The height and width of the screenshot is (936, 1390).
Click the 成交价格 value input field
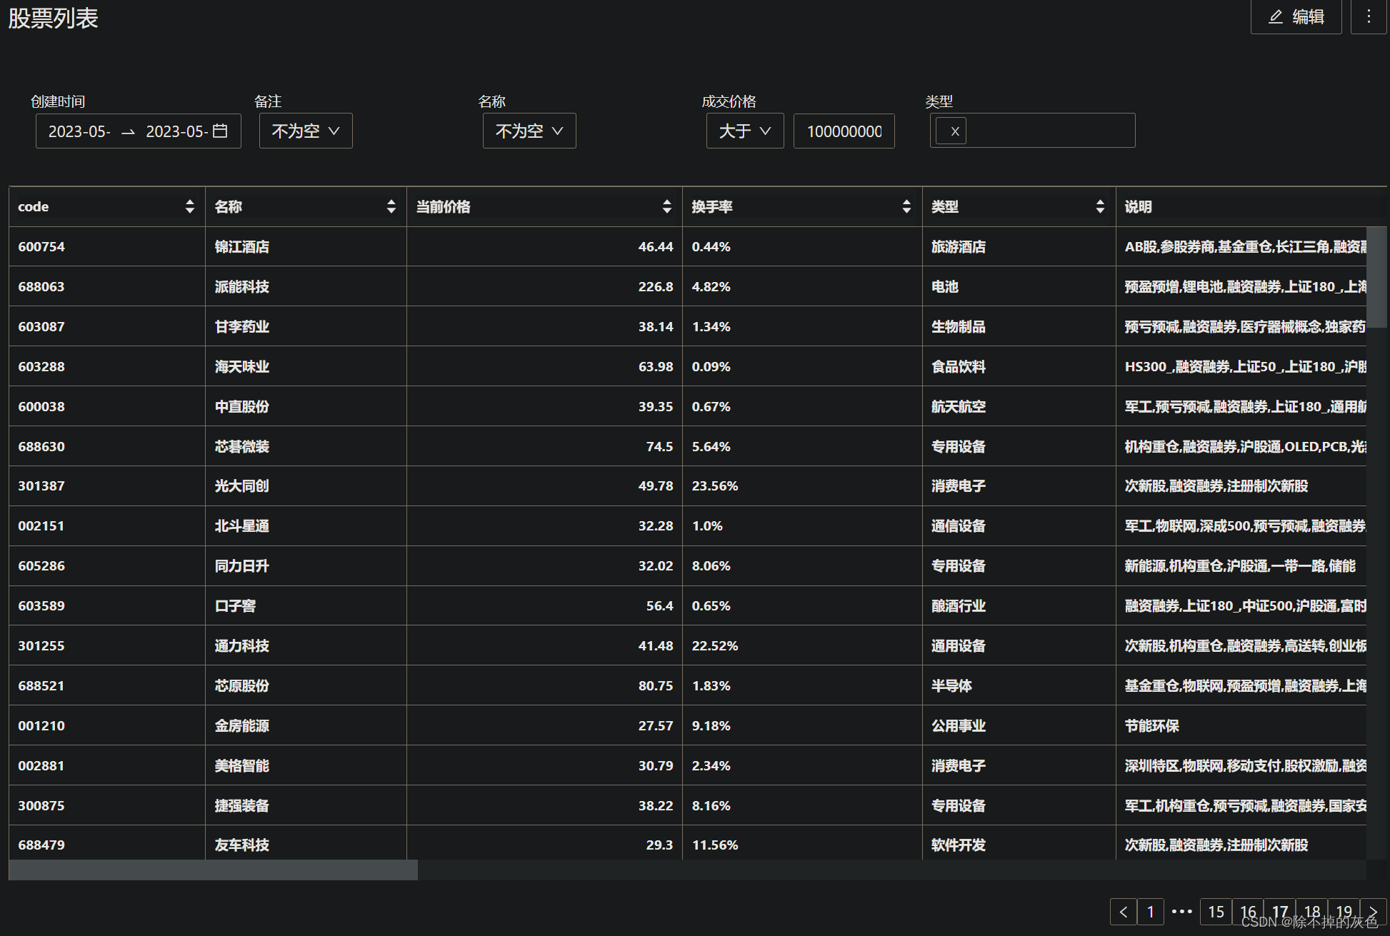[844, 131]
